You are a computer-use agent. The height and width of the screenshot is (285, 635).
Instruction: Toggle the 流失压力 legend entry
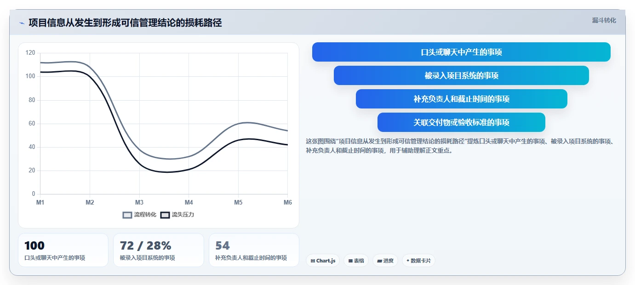[177, 215]
